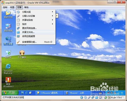The image size is (127, 101).
Task: Click the CD disc icon beside 分配光驱
Action: pyautogui.click(x=18, y=12)
